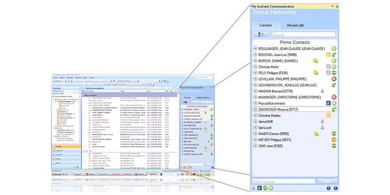Expand the BOUSSEL Jean-Luc contact entry

coord(255,55)
